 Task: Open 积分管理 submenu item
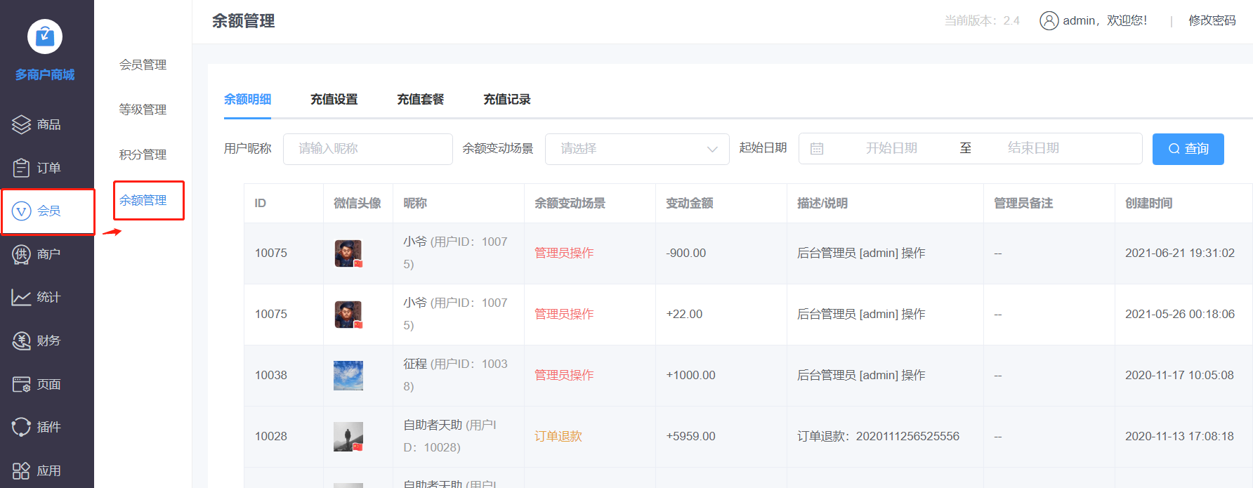click(143, 154)
